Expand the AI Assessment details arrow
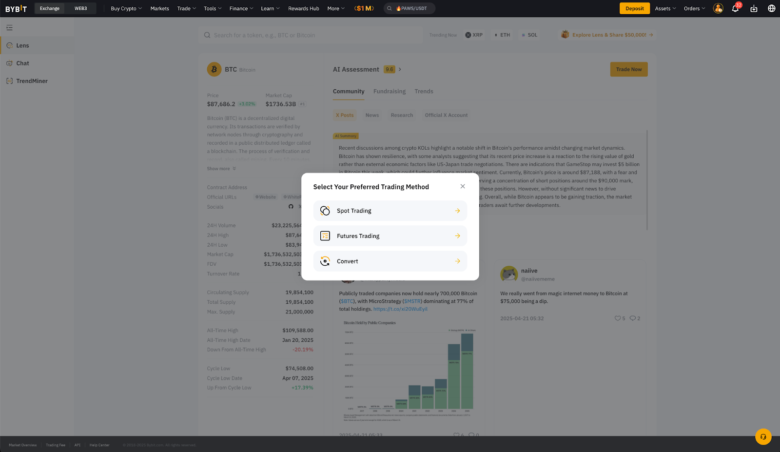The height and width of the screenshot is (452, 780). (x=400, y=69)
